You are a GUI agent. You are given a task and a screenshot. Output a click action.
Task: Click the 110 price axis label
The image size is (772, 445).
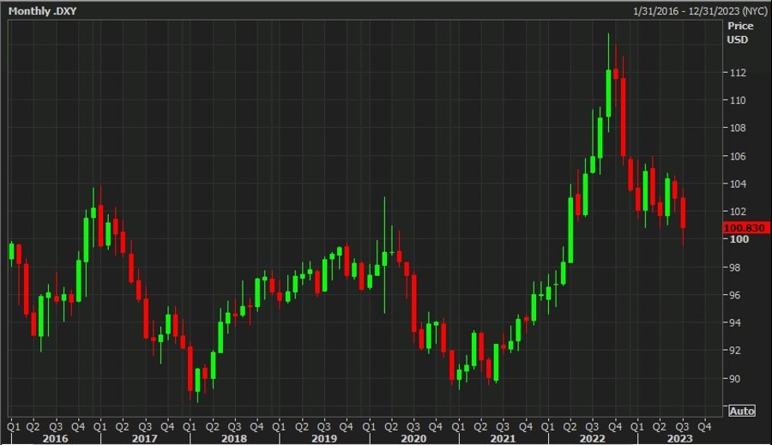738,100
